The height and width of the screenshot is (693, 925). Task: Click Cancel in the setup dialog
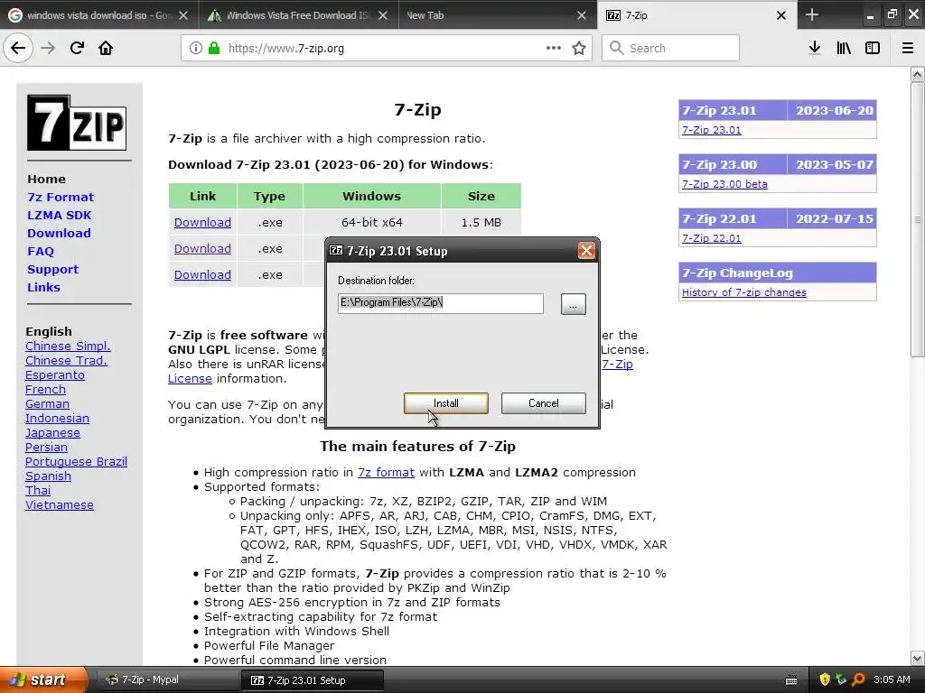(543, 403)
